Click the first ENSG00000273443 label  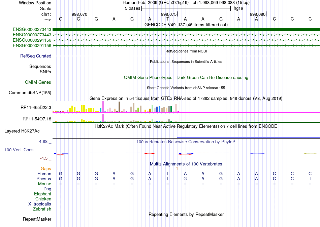click(x=32, y=30)
